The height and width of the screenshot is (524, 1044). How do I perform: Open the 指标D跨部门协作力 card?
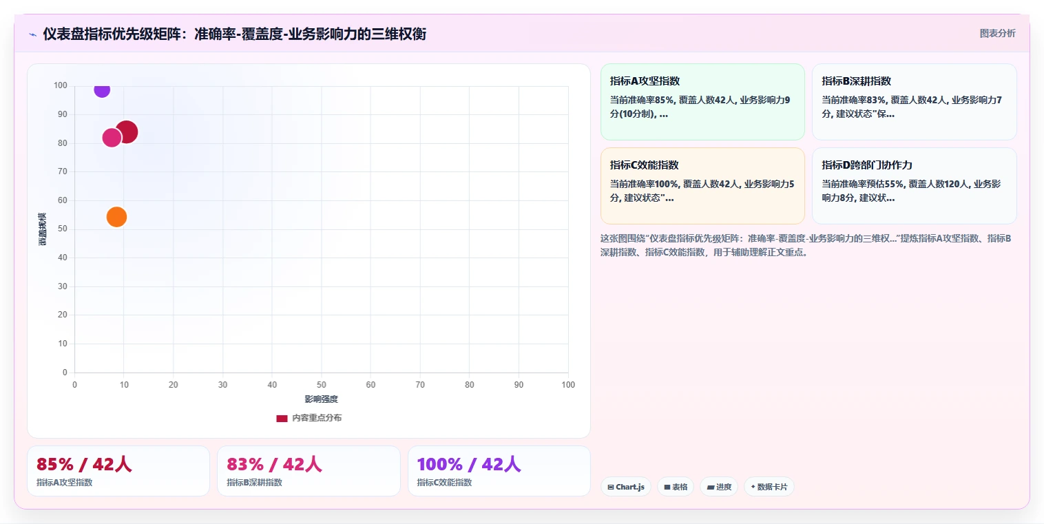[915, 186]
